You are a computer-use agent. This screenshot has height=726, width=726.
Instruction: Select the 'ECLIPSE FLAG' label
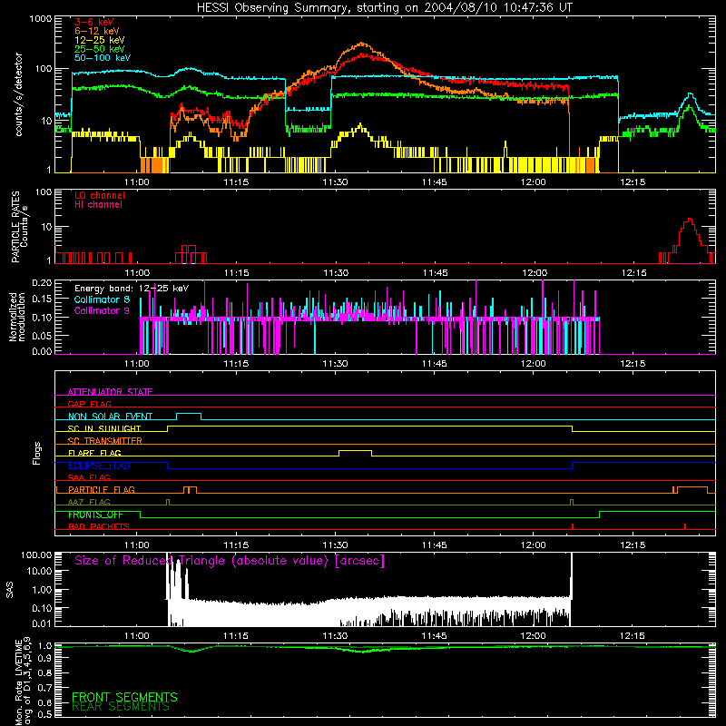[99, 466]
